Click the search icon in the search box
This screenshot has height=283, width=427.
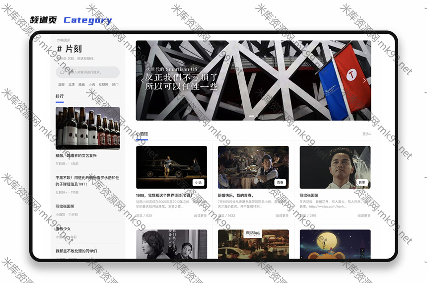click(x=62, y=72)
